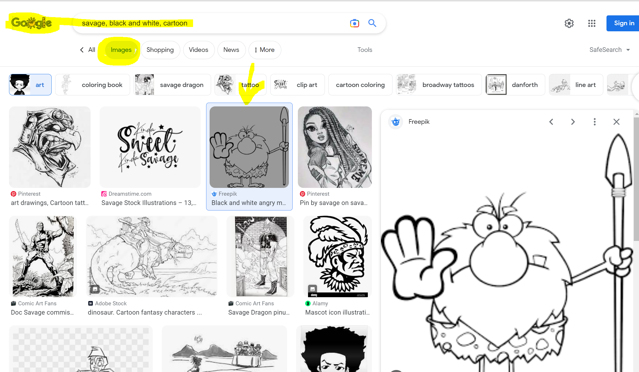Apply the "tattoo" filter chip
Screen dimensions: 639x372
(250, 85)
